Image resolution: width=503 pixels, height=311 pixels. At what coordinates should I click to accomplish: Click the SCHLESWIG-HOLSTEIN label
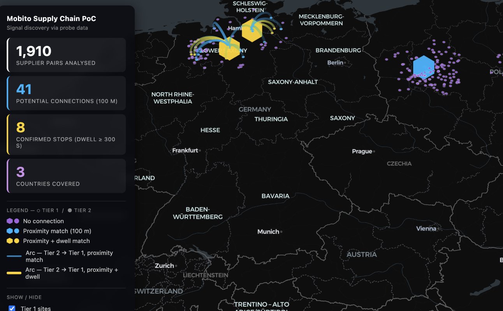[250, 7]
